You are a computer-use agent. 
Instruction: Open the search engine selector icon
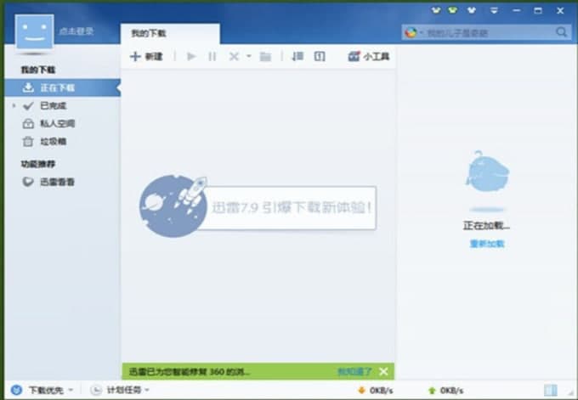(411, 33)
